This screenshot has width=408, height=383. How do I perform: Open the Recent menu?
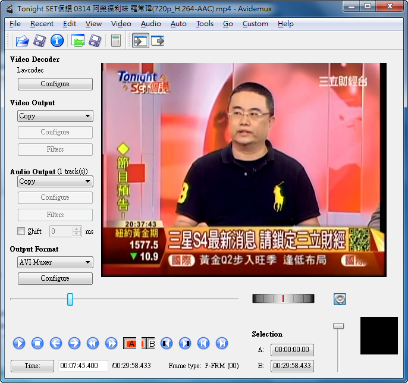tap(42, 24)
